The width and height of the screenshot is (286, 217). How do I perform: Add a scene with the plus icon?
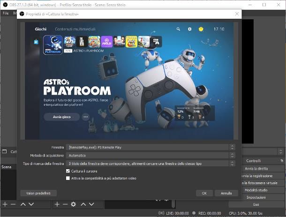tap(5, 204)
